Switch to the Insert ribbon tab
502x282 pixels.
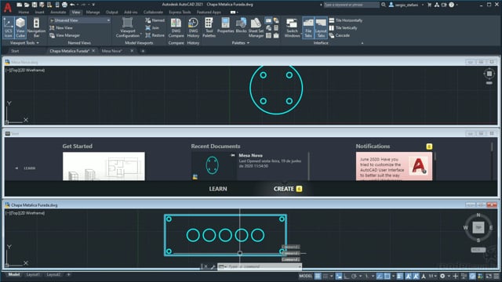pyautogui.click(x=40, y=13)
